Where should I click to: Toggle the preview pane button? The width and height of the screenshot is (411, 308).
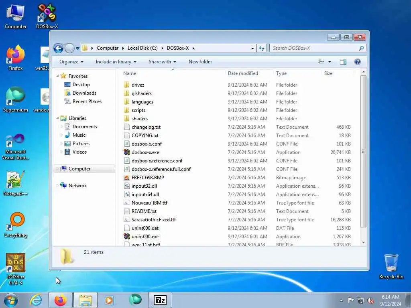tap(343, 62)
